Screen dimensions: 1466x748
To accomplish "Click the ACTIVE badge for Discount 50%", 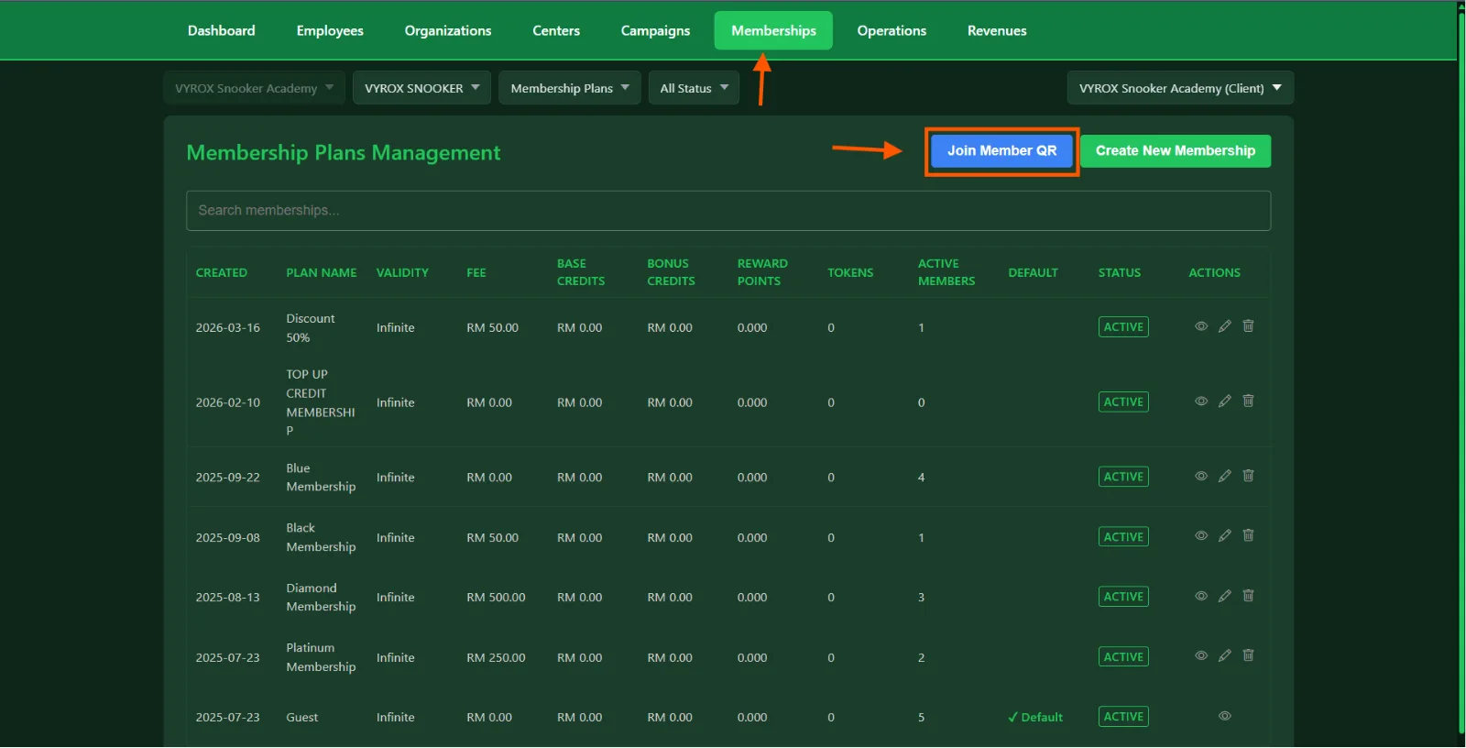I will tap(1123, 327).
